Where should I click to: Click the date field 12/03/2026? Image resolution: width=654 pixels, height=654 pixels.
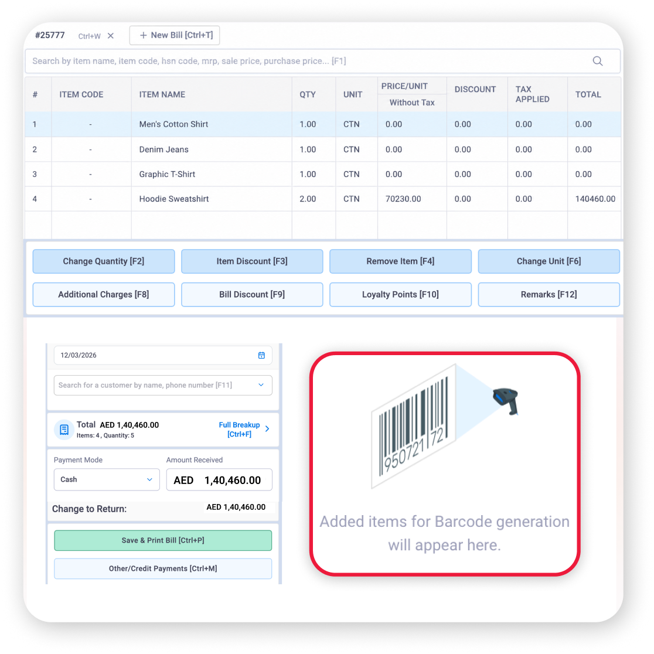(163, 355)
